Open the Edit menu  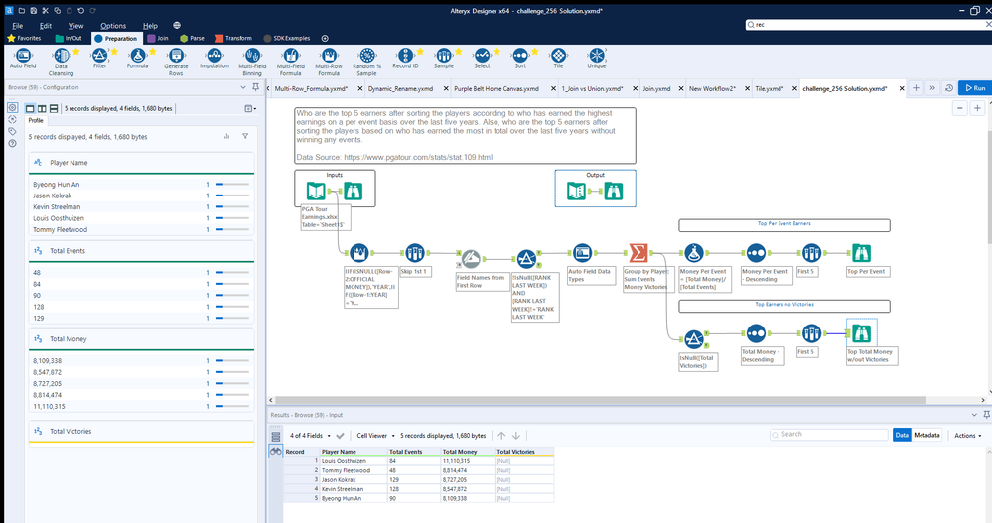(x=46, y=25)
